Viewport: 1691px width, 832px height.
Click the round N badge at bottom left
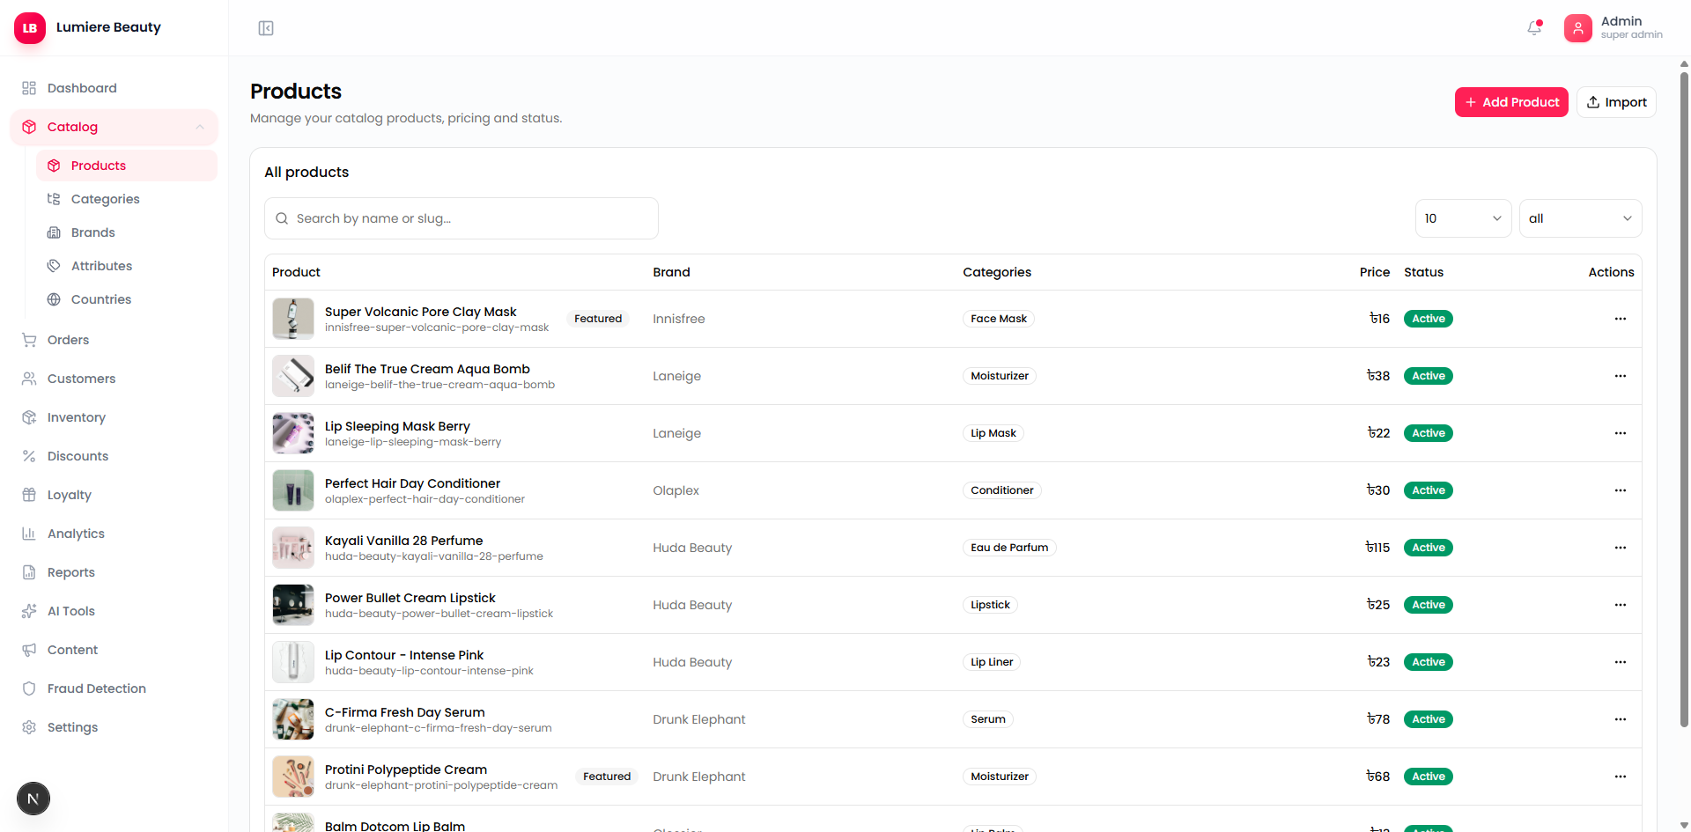point(33,799)
